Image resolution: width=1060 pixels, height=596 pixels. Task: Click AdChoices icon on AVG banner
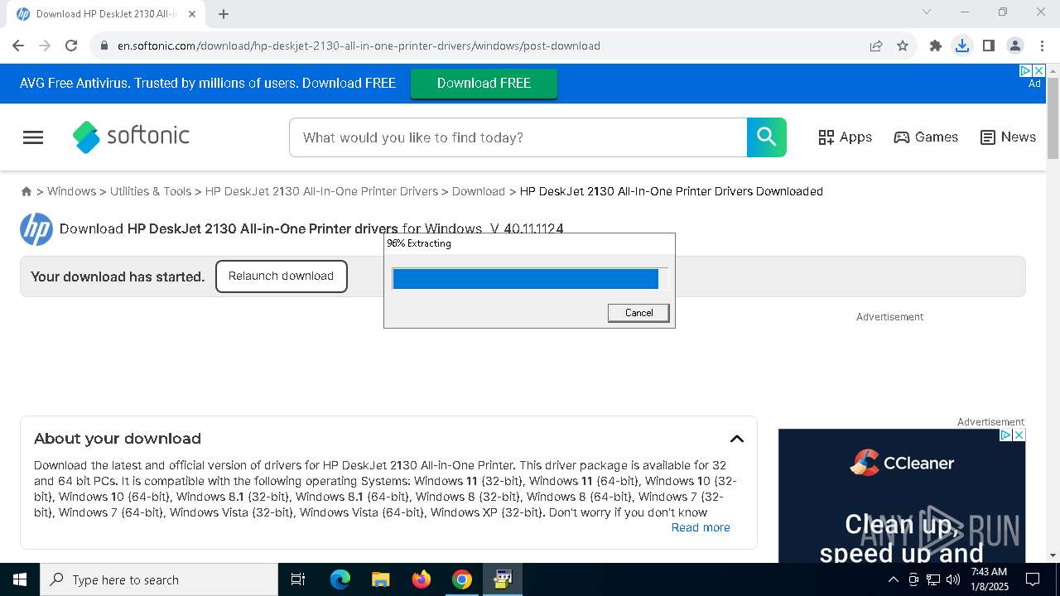[x=1026, y=71]
